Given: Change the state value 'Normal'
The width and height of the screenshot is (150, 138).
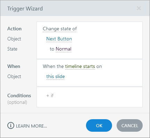Looking at the screenshot, I should tap(63, 49).
